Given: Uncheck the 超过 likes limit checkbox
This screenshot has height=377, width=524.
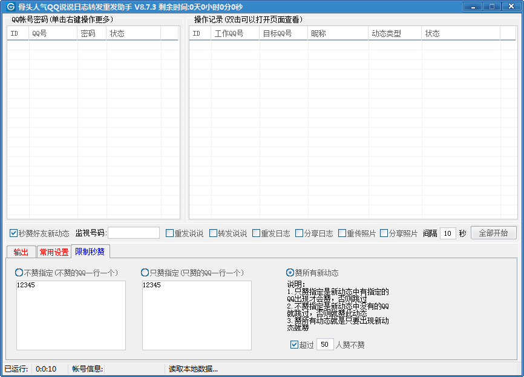Looking at the screenshot, I should click(295, 345).
